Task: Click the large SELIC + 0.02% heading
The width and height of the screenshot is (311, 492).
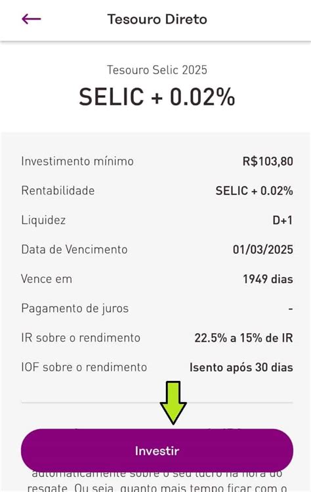Action: coord(157,97)
